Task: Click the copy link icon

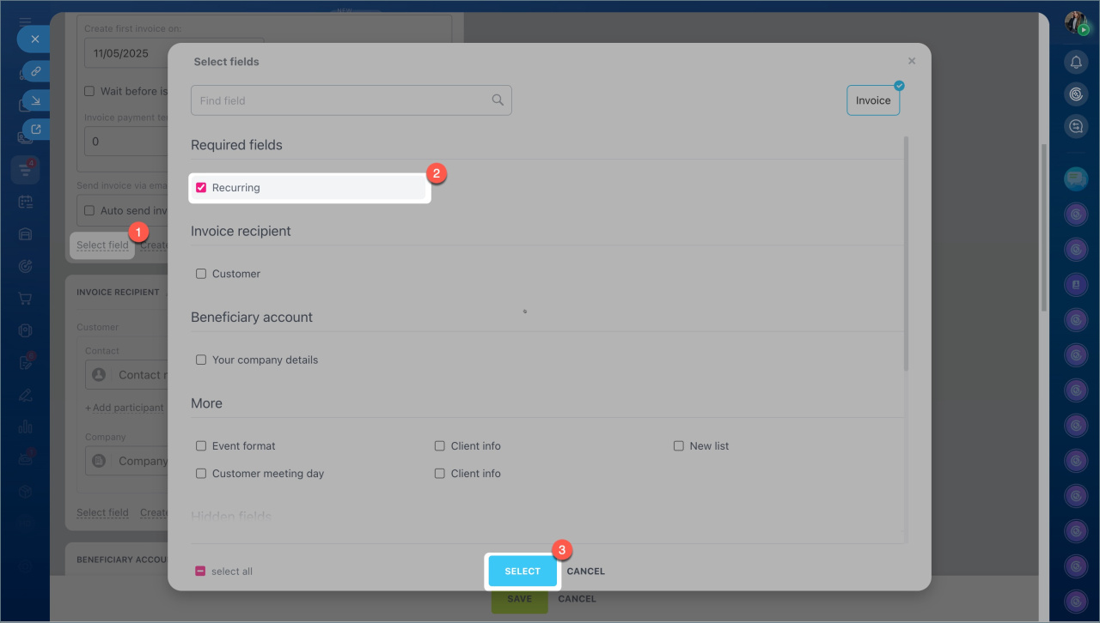Action: coord(36,71)
